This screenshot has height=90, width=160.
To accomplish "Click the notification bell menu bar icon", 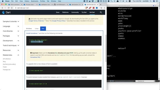I will (x=117, y=1).
